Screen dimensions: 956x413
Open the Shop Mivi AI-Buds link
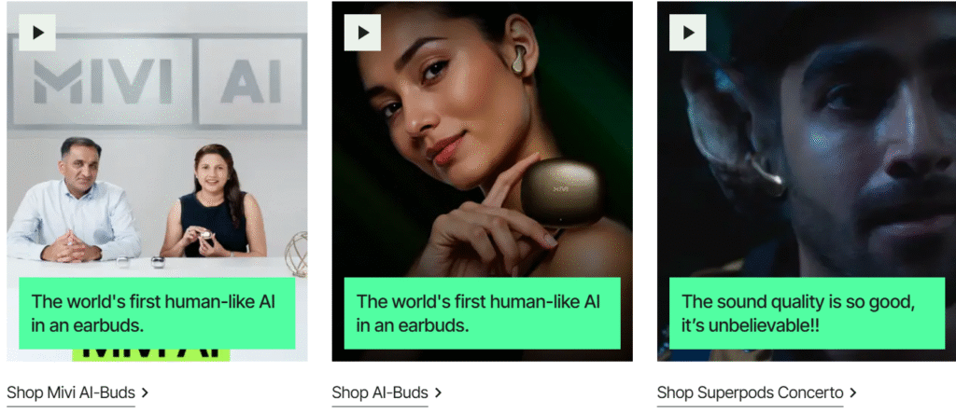pos(71,392)
